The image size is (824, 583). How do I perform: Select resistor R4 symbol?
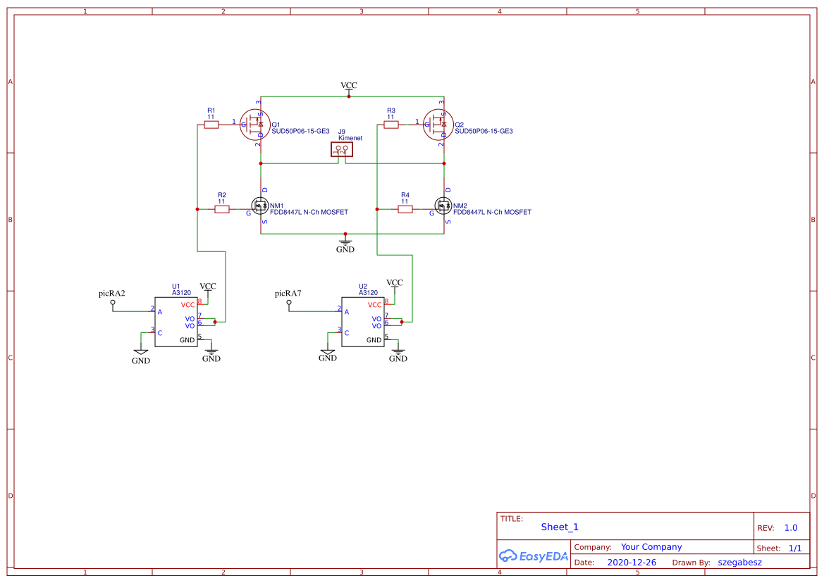point(405,209)
